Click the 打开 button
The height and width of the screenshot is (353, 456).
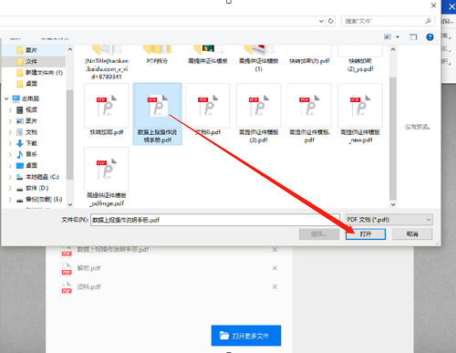coord(366,234)
